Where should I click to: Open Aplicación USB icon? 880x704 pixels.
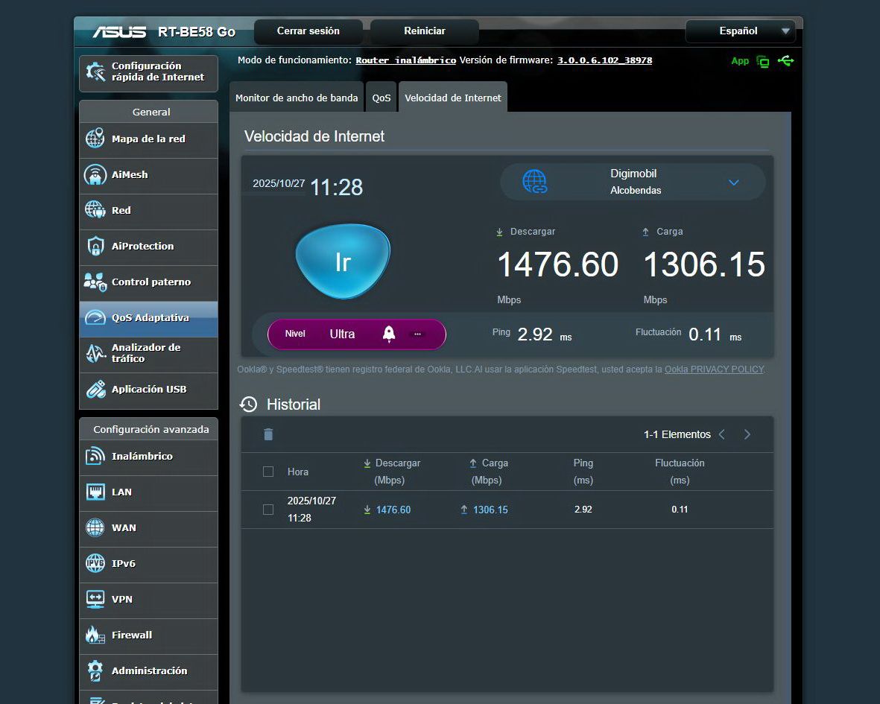[x=95, y=389]
